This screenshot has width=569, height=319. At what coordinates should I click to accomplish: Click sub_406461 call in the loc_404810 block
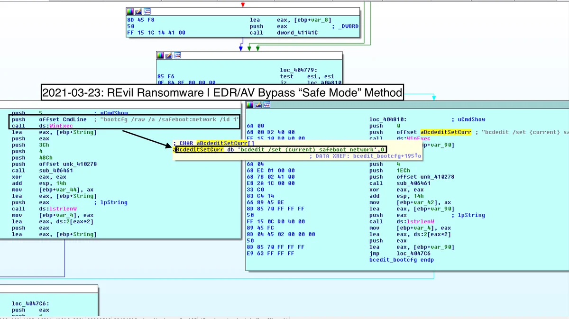click(413, 183)
